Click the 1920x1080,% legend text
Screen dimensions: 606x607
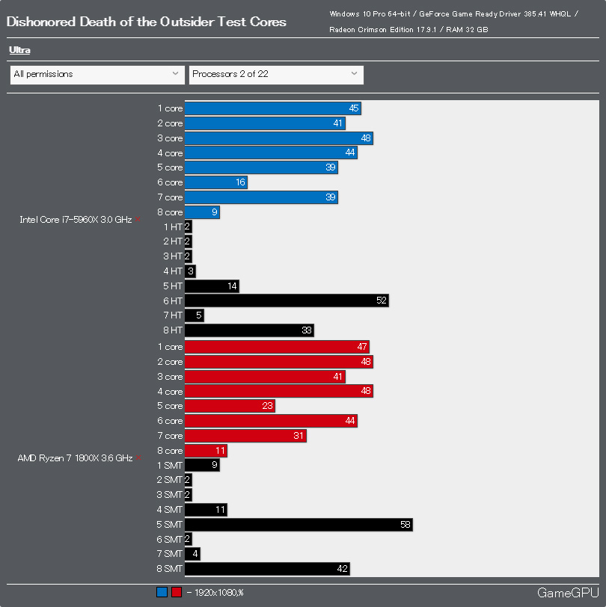click(x=219, y=593)
